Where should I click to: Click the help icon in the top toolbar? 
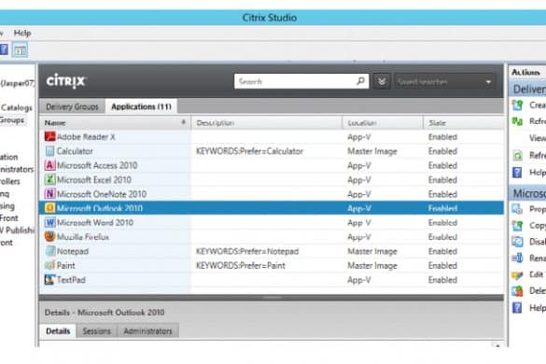click(x=4, y=50)
